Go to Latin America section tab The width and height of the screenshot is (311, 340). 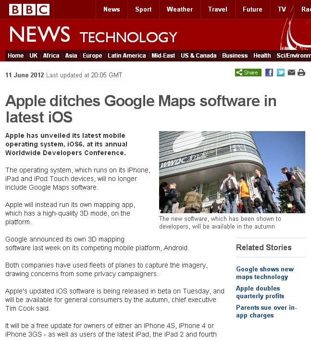[x=127, y=56]
